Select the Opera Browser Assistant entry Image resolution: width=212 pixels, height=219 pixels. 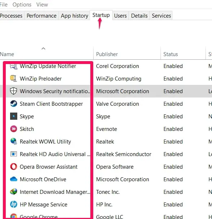pos(49,167)
